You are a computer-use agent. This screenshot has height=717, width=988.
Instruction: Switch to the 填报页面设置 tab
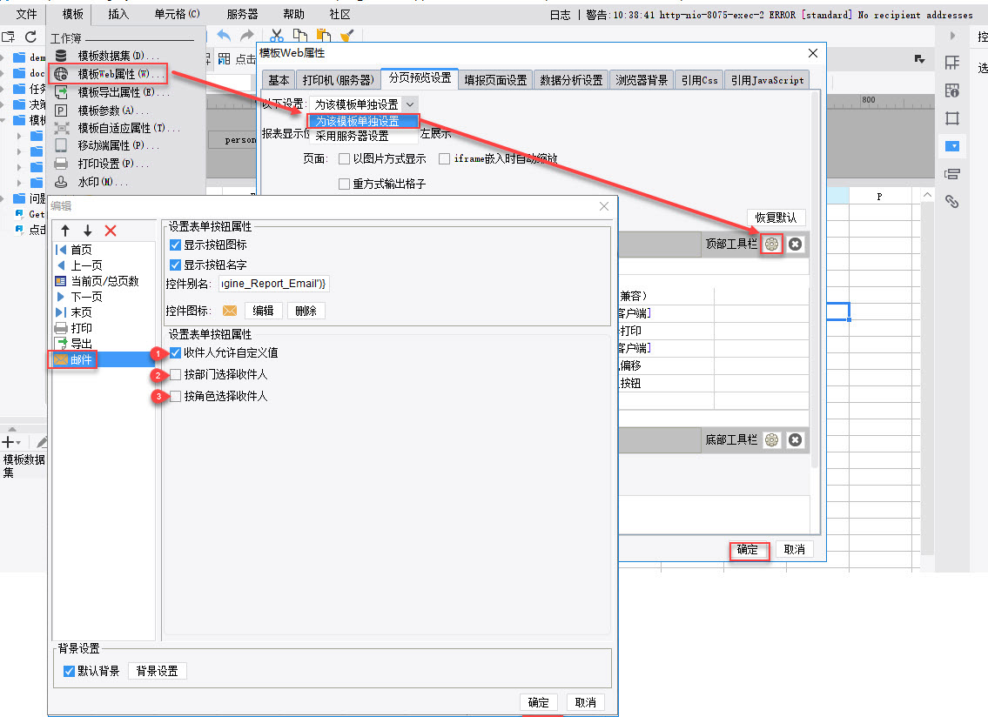(495, 80)
